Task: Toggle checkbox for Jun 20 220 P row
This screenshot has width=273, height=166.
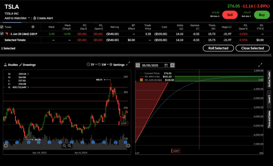Action: (2, 34)
